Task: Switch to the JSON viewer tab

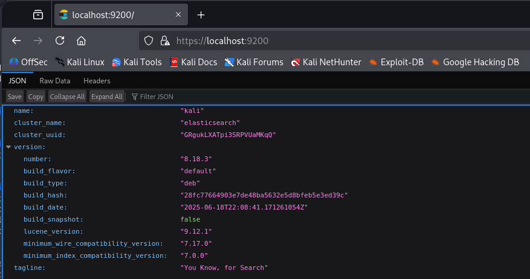Action: pos(18,81)
